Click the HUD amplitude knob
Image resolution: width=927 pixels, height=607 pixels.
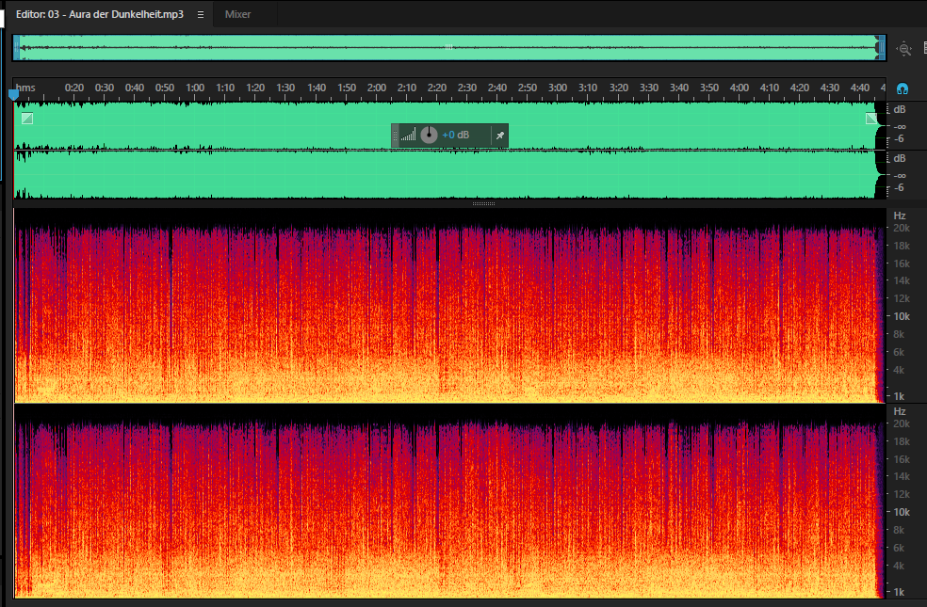[429, 136]
